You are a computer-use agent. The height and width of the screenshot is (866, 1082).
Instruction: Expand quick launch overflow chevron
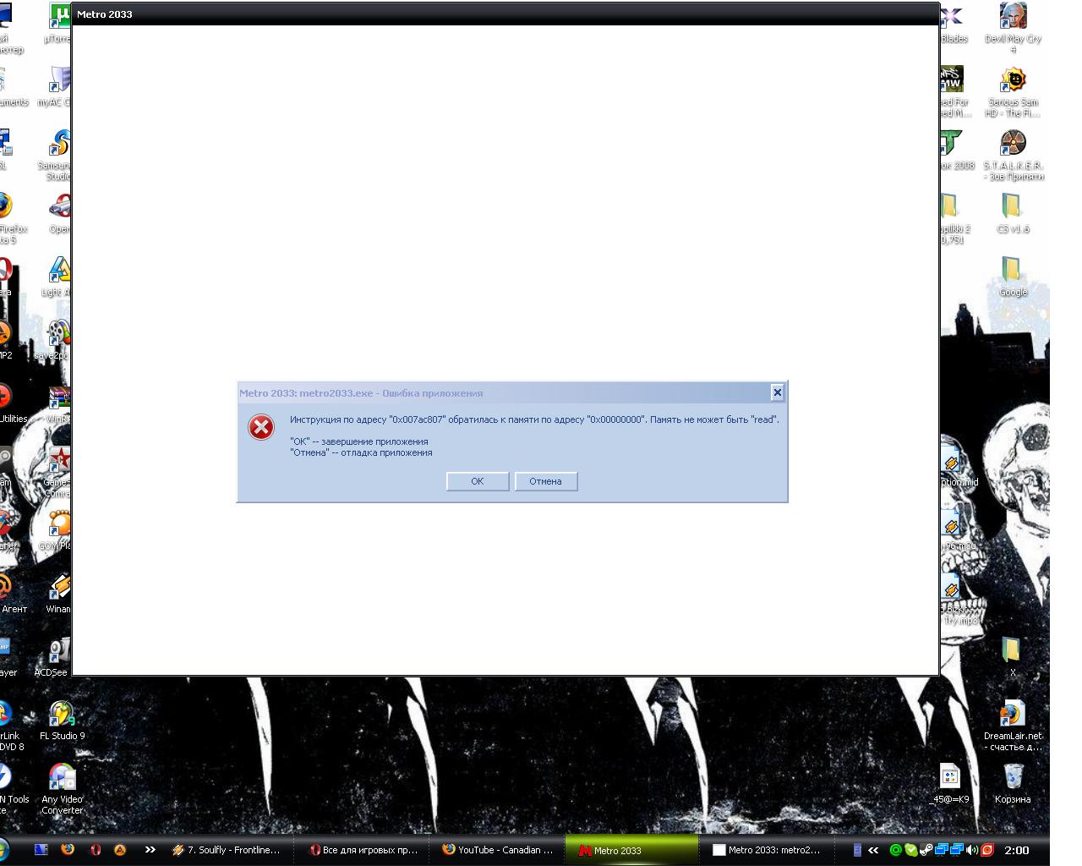(150, 849)
